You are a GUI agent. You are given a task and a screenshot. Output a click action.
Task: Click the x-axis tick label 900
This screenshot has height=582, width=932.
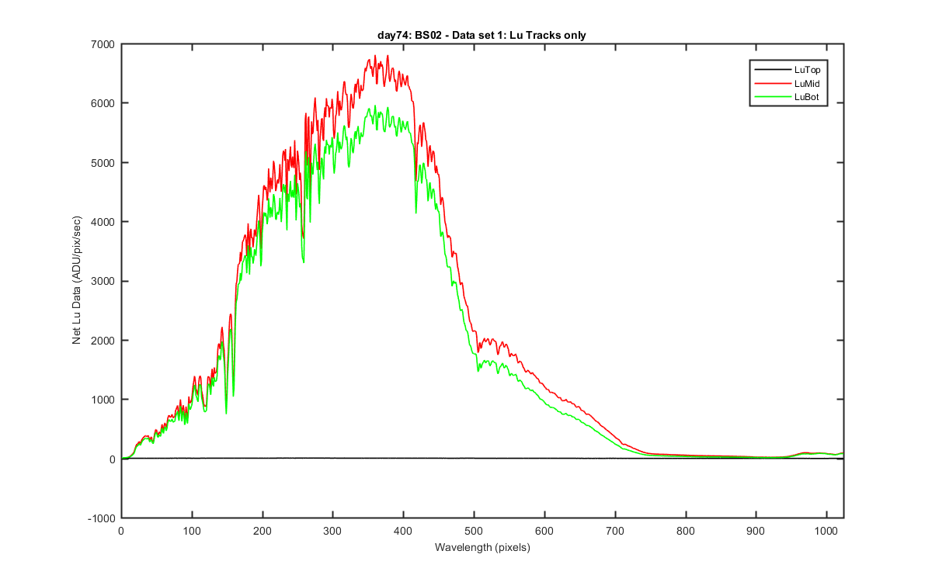pos(756,531)
